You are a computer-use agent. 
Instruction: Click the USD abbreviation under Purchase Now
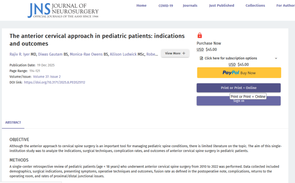coord(200,50)
